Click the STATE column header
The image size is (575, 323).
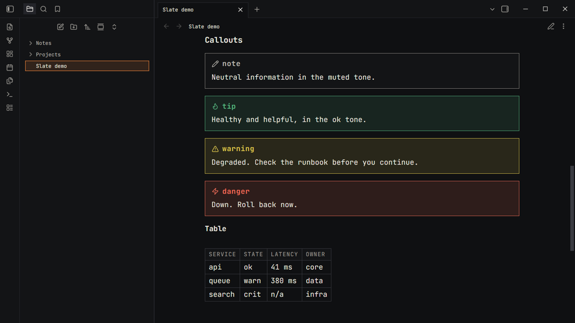(254, 254)
